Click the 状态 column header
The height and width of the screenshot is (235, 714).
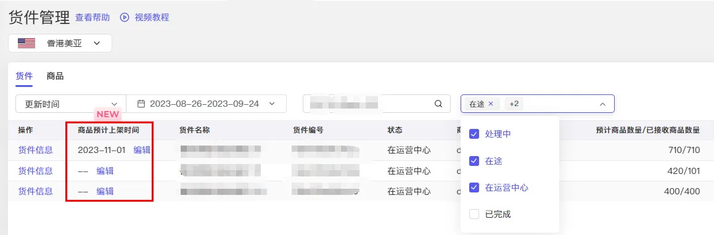[x=395, y=130]
